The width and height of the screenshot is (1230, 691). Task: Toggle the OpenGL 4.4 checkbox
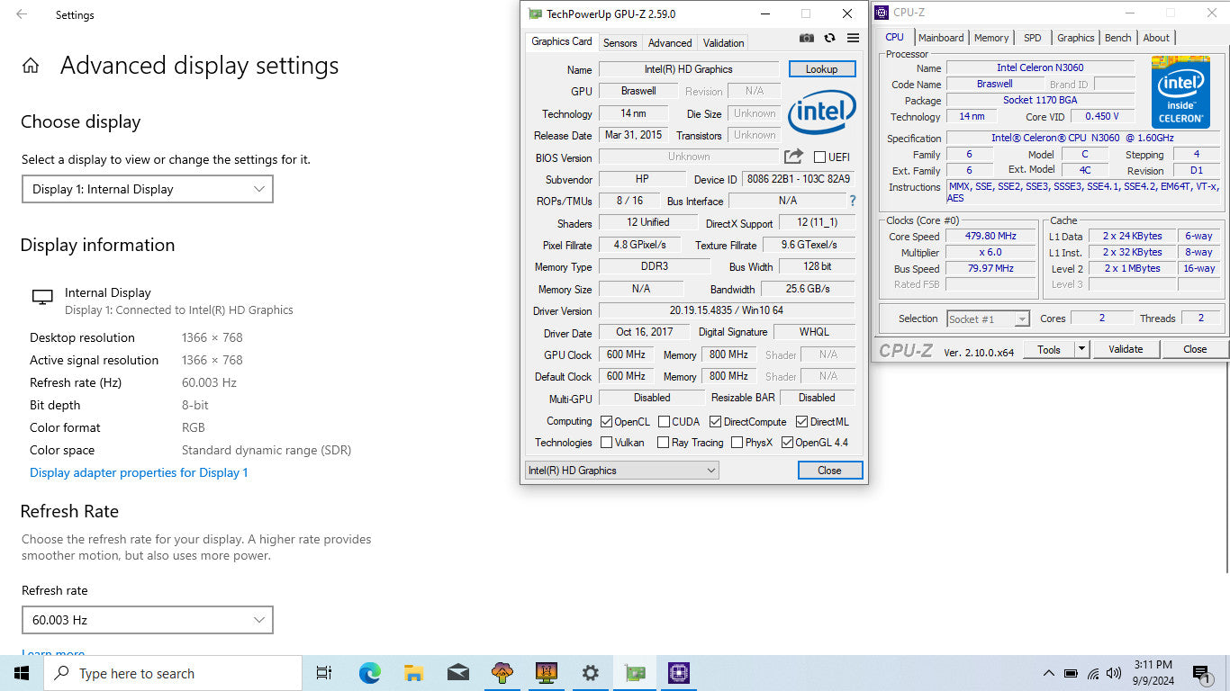coord(787,443)
